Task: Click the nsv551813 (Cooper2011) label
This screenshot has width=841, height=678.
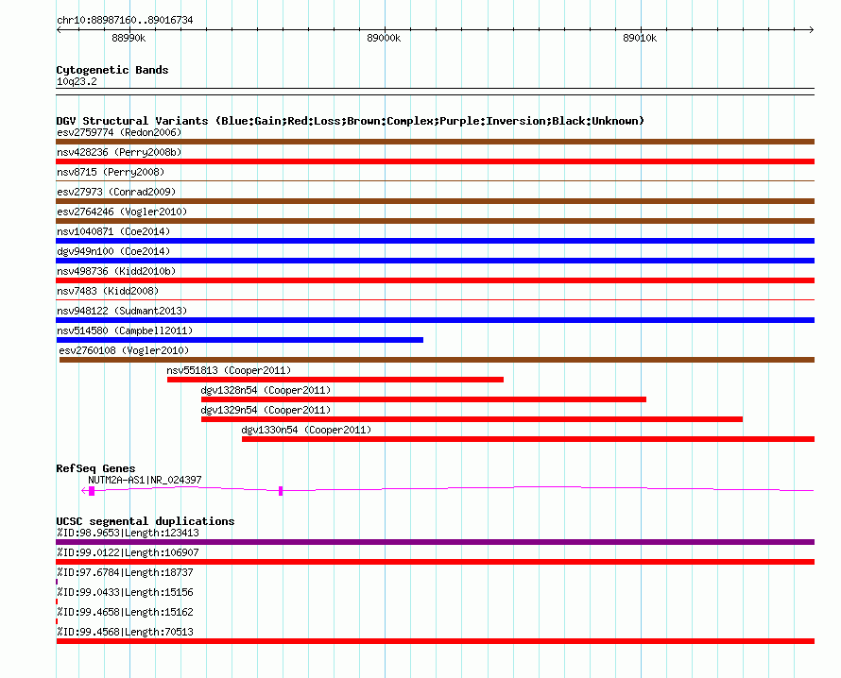Action: pyautogui.click(x=229, y=370)
